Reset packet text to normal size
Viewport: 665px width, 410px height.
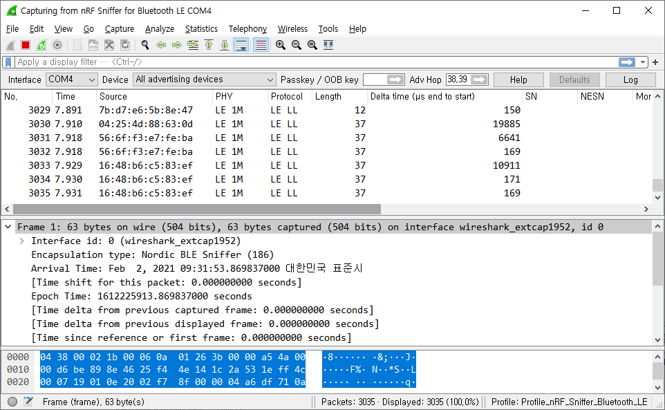click(x=312, y=45)
